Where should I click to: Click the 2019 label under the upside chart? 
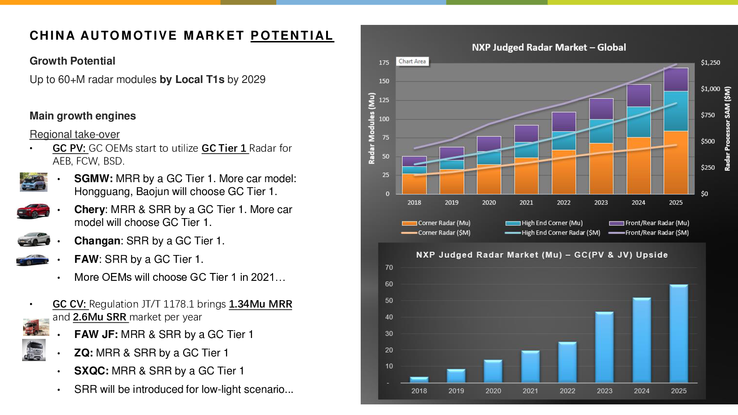[456, 391]
